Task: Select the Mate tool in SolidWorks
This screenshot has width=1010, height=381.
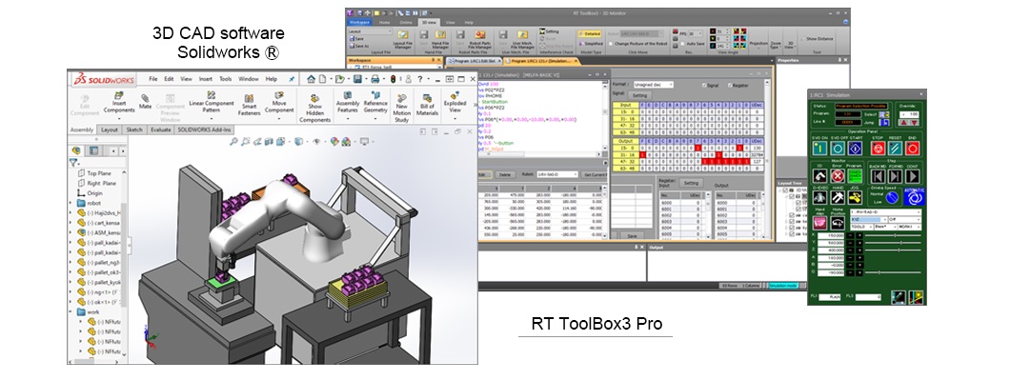Action: point(146,102)
